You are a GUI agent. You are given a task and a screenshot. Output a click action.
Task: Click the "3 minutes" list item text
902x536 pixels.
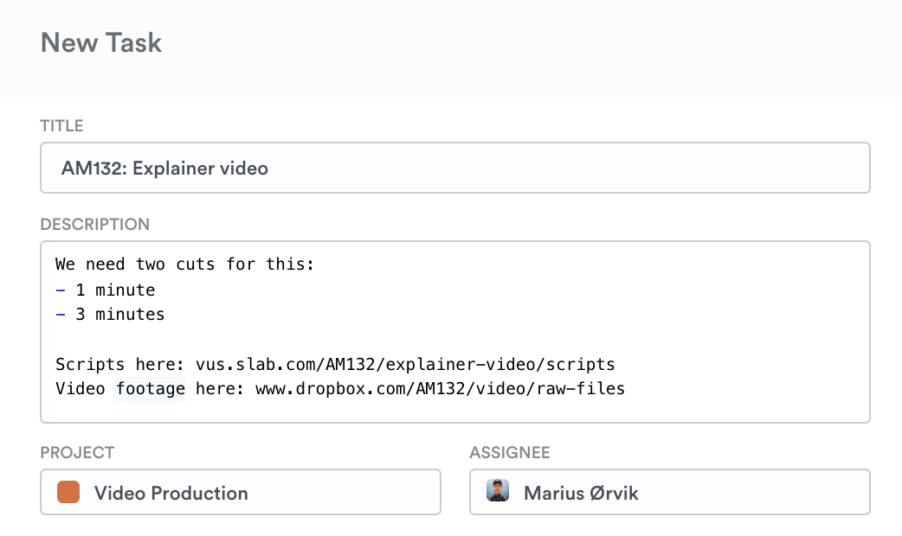pyautogui.click(x=120, y=314)
